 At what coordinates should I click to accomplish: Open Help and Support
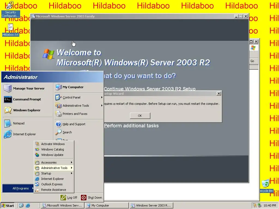point(79,124)
